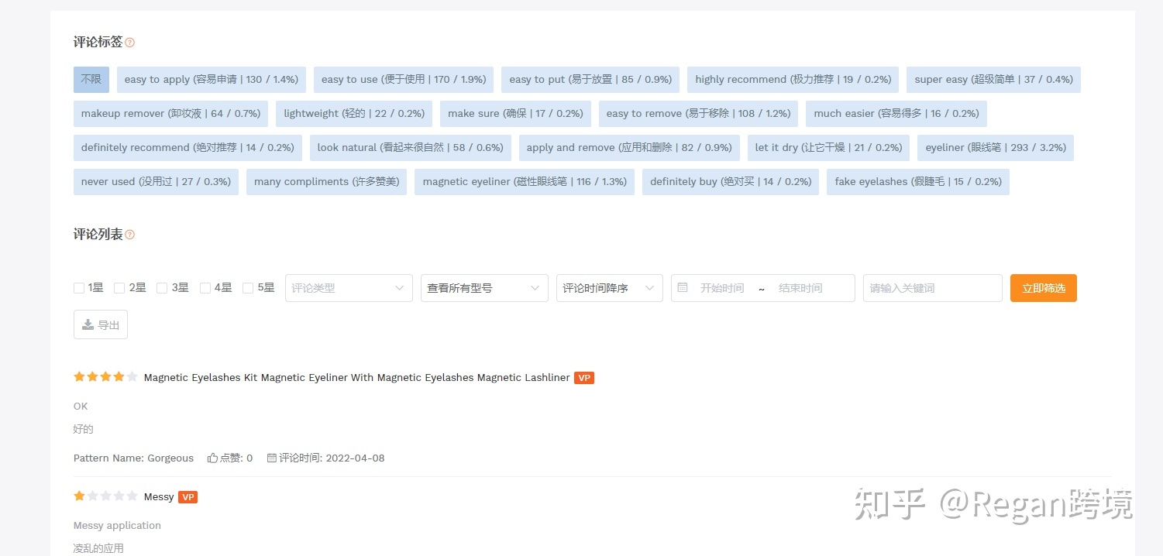Select the 'never used' tag
This screenshot has height=556, width=1163.
[x=156, y=182]
